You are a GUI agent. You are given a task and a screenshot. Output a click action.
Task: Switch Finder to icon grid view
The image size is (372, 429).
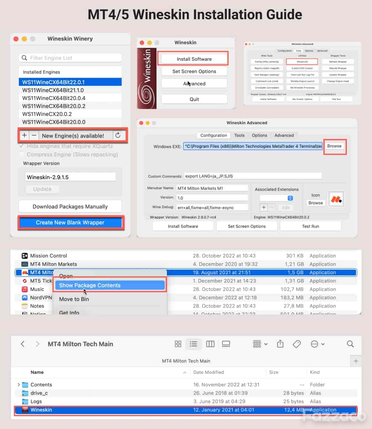(x=178, y=344)
